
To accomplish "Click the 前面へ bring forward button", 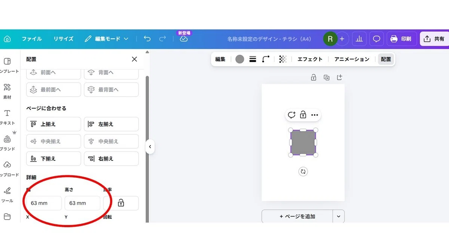I will point(54,73).
